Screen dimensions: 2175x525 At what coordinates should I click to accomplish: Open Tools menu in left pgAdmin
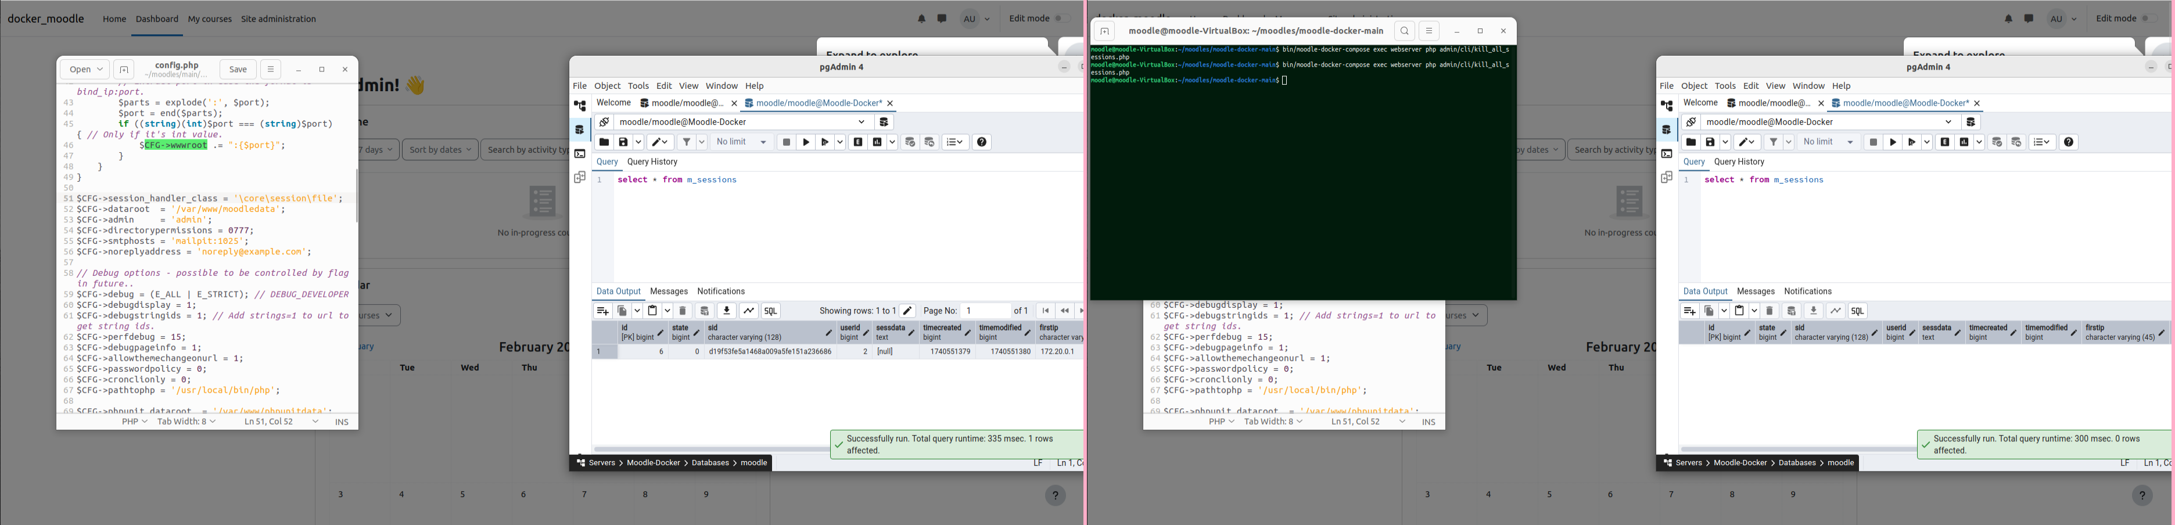coord(638,86)
